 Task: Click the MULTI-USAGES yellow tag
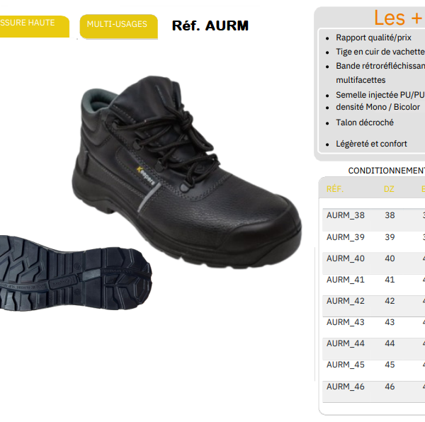[119, 26]
